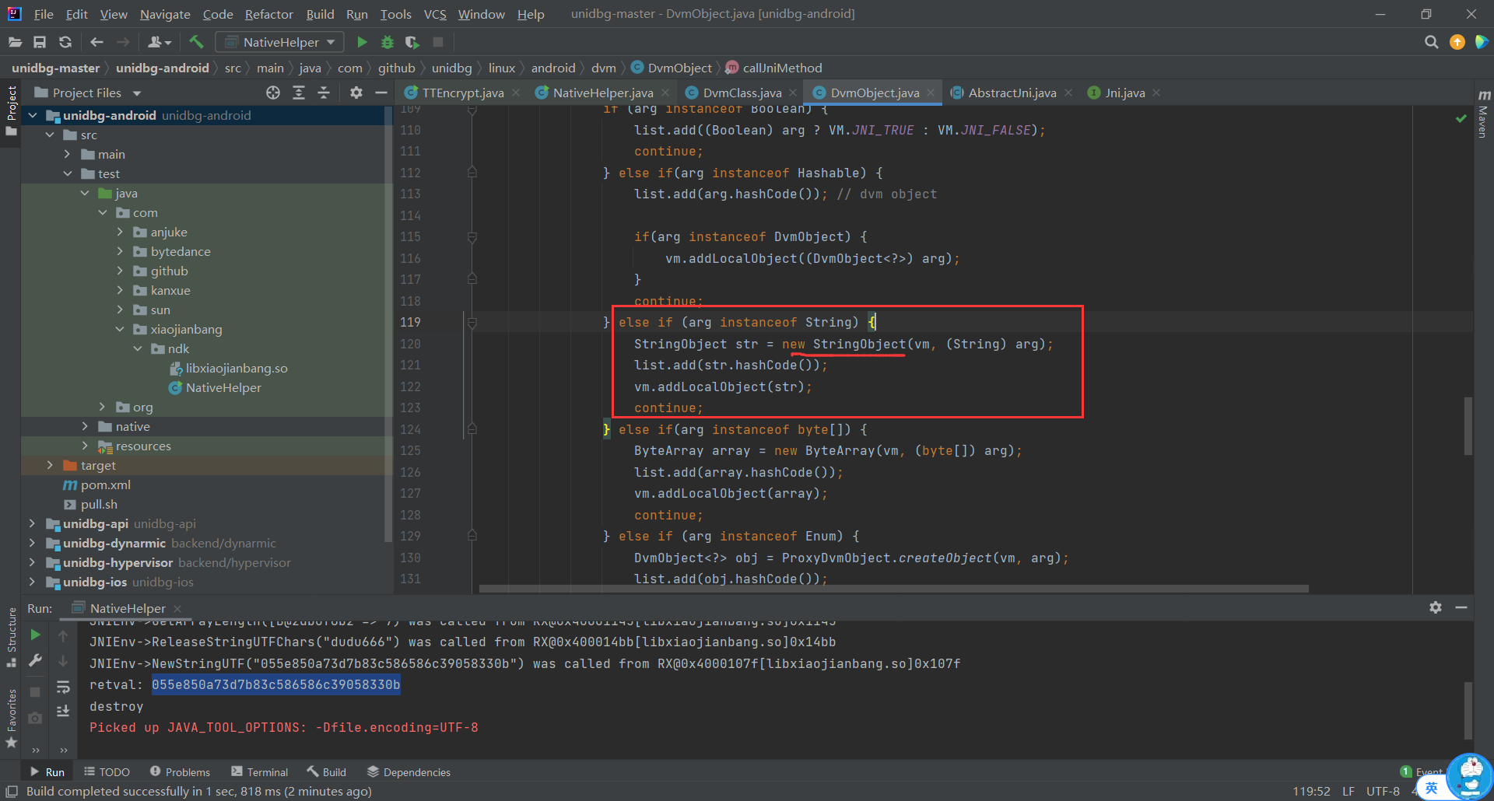Open the VCS menu
Image resolution: width=1494 pixels, height=801 pixels.
pyautogui.click(x=435, y=14)
